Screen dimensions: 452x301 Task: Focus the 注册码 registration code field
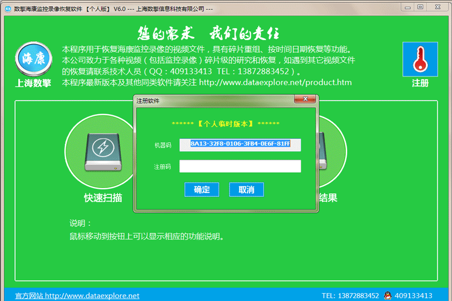pyautogui.click(x=240, y=166)
